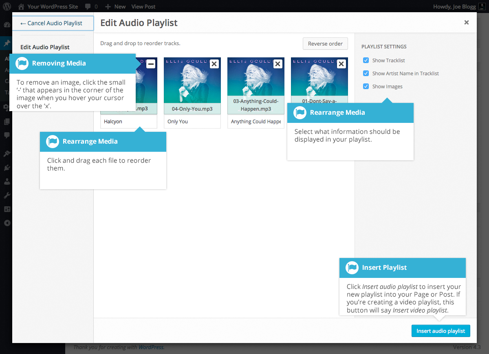Click the Collapse menu arrow icon in the sidebar
Screen dimensions: 489x354
[x=7, y=223]
